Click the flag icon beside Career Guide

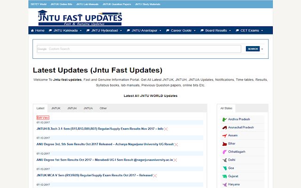(x=167, y=31)
